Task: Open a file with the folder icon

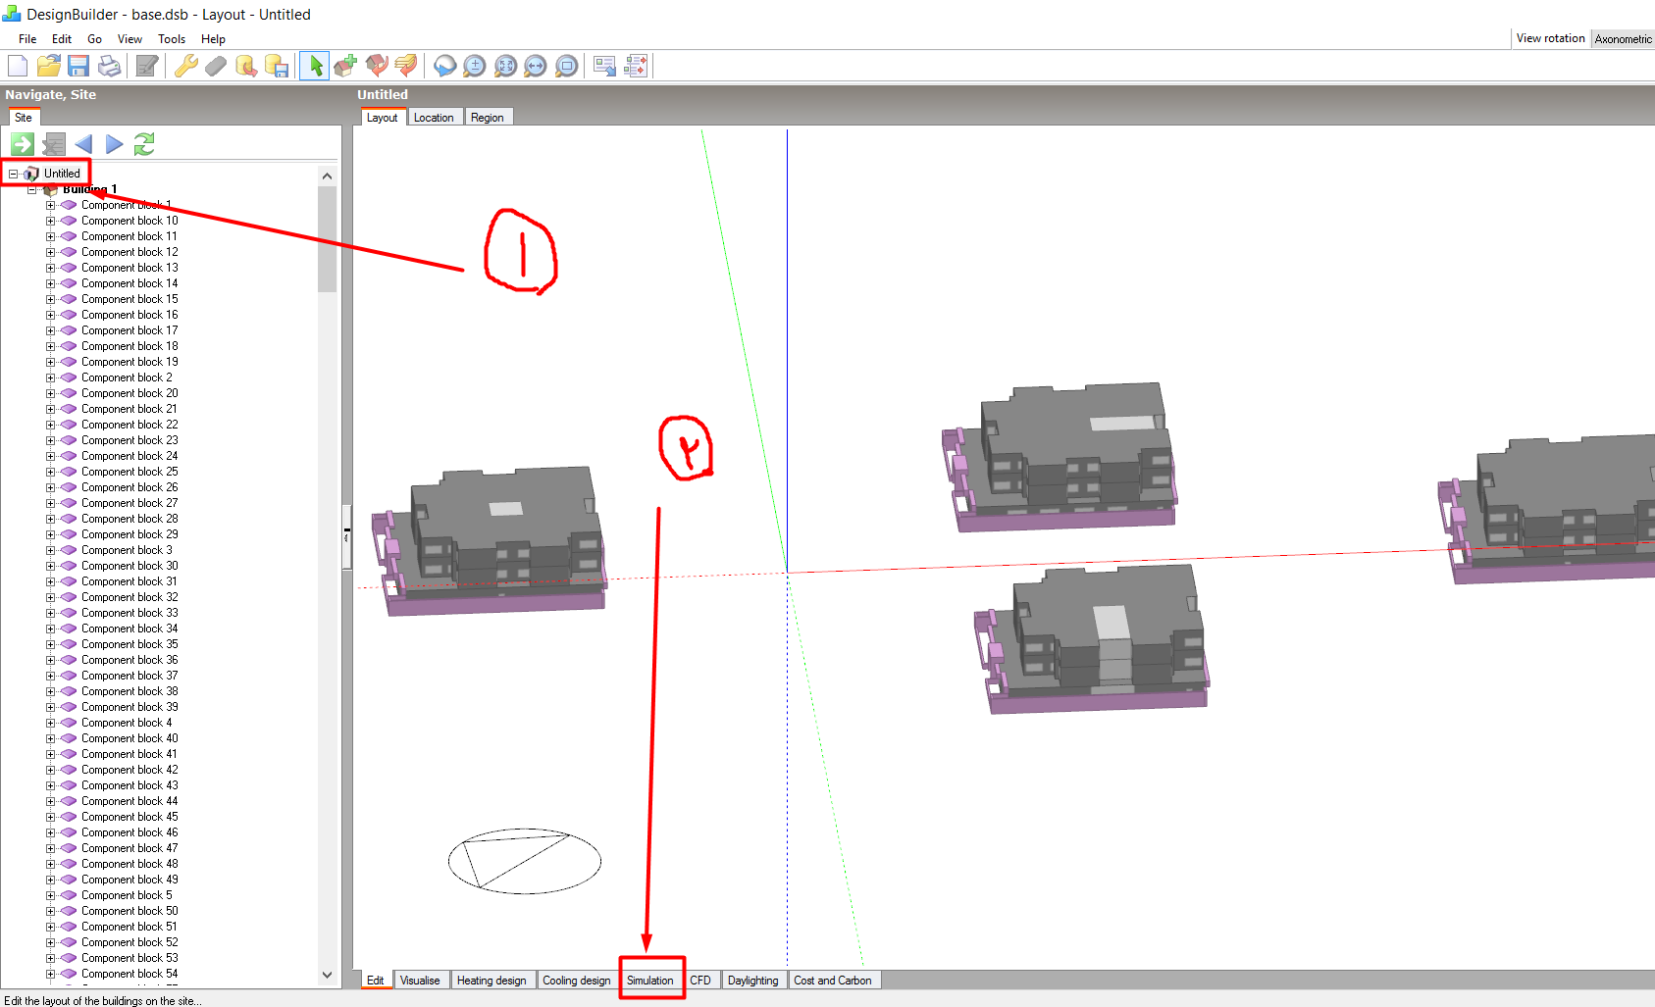Action: 49,66
